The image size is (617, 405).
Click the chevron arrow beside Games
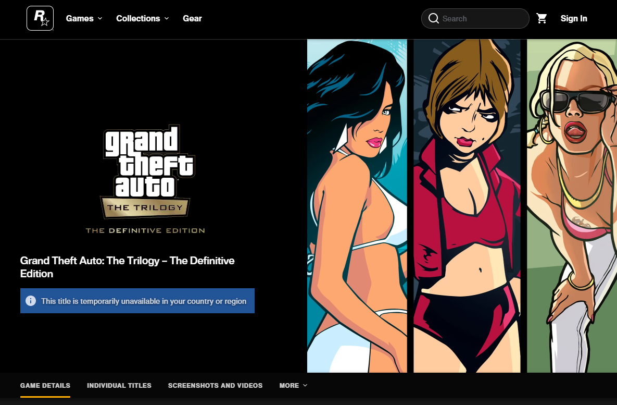(100, 18)
